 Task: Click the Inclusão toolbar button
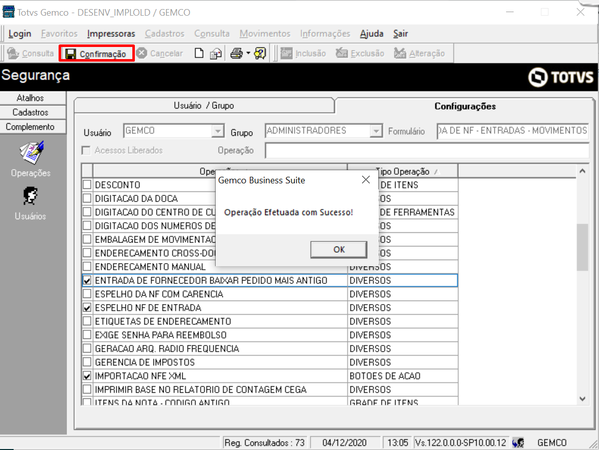pos(304,54)
